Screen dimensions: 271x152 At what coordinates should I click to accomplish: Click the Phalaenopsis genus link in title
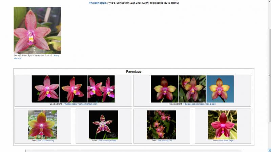point(98,3)
